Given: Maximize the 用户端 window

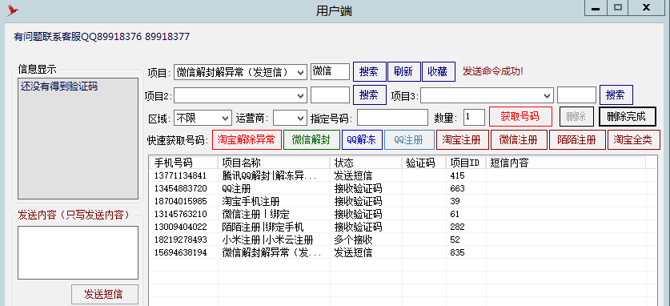Looking at the screenshot, I should [x=617, y=8].
